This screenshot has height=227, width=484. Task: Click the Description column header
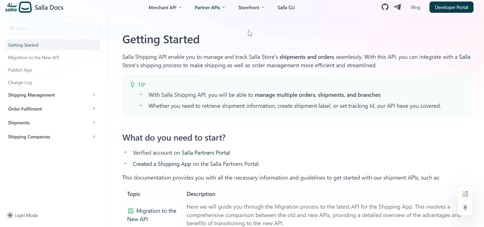pos(201,194)
